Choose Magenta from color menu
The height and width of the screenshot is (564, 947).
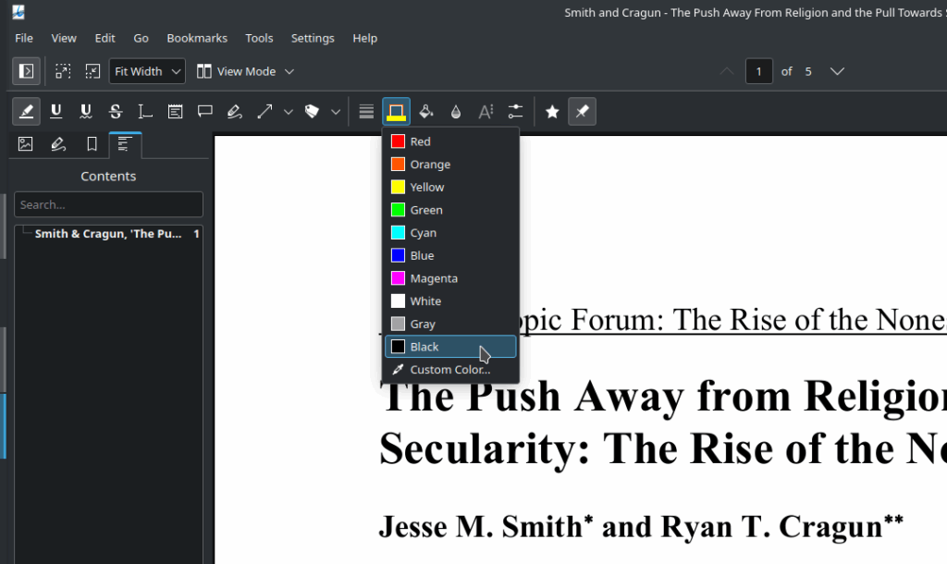450,278
